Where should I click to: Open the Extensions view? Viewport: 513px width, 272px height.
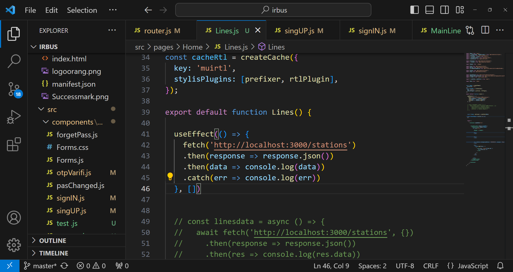[x=14, y=145]
